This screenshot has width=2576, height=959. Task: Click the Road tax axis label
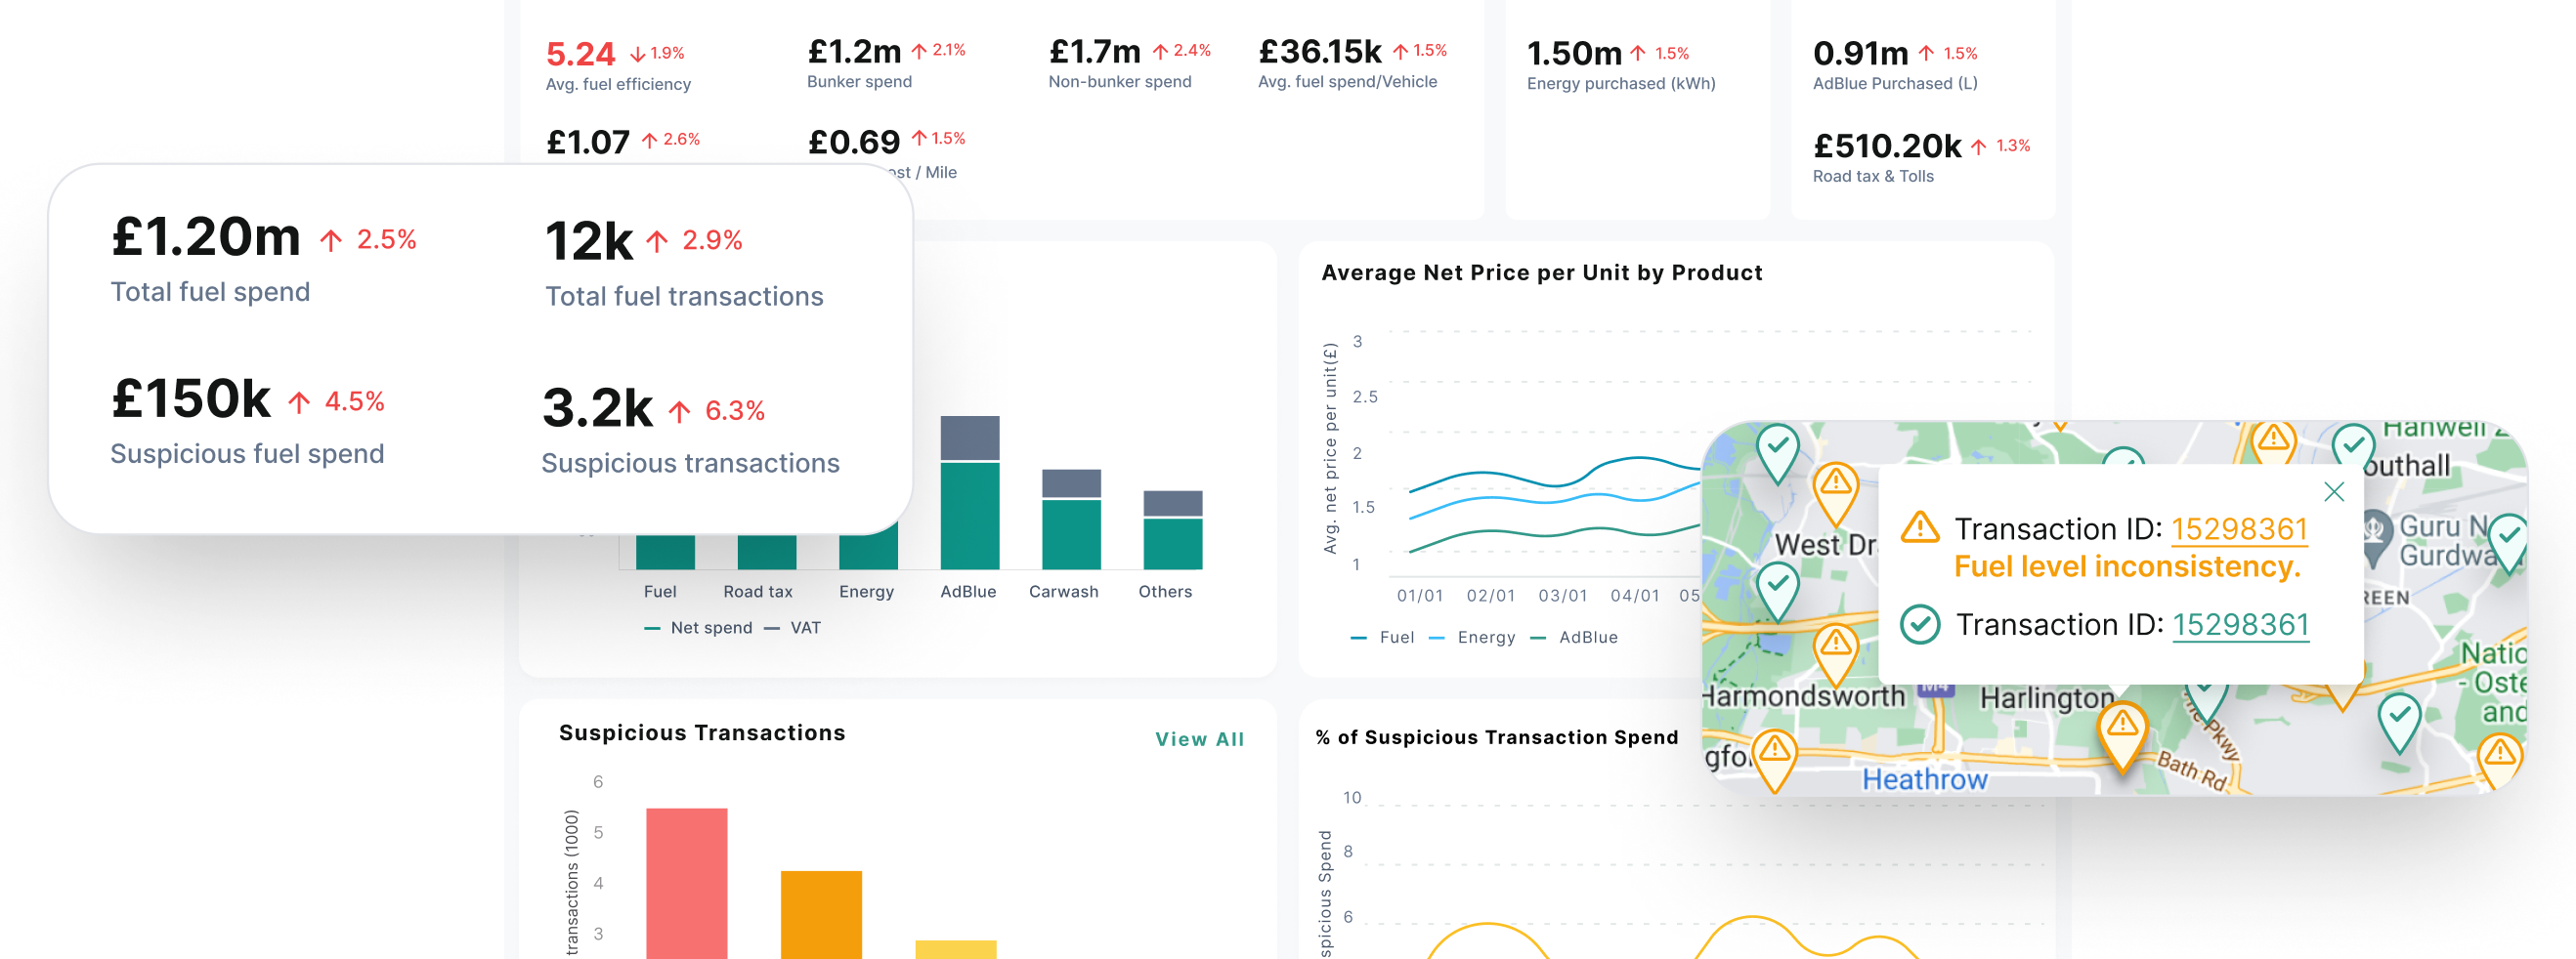tap(758, 592)
